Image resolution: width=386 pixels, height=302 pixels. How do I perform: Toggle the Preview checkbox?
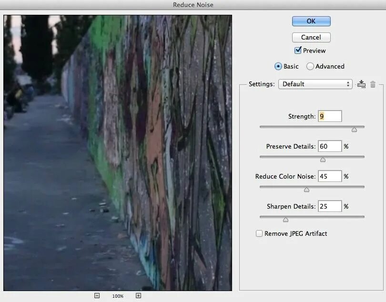tap(298, 50)
